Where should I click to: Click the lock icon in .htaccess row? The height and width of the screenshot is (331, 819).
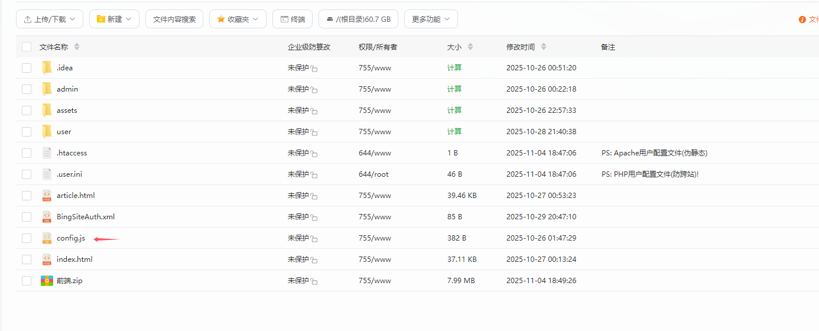click(314, 154)
